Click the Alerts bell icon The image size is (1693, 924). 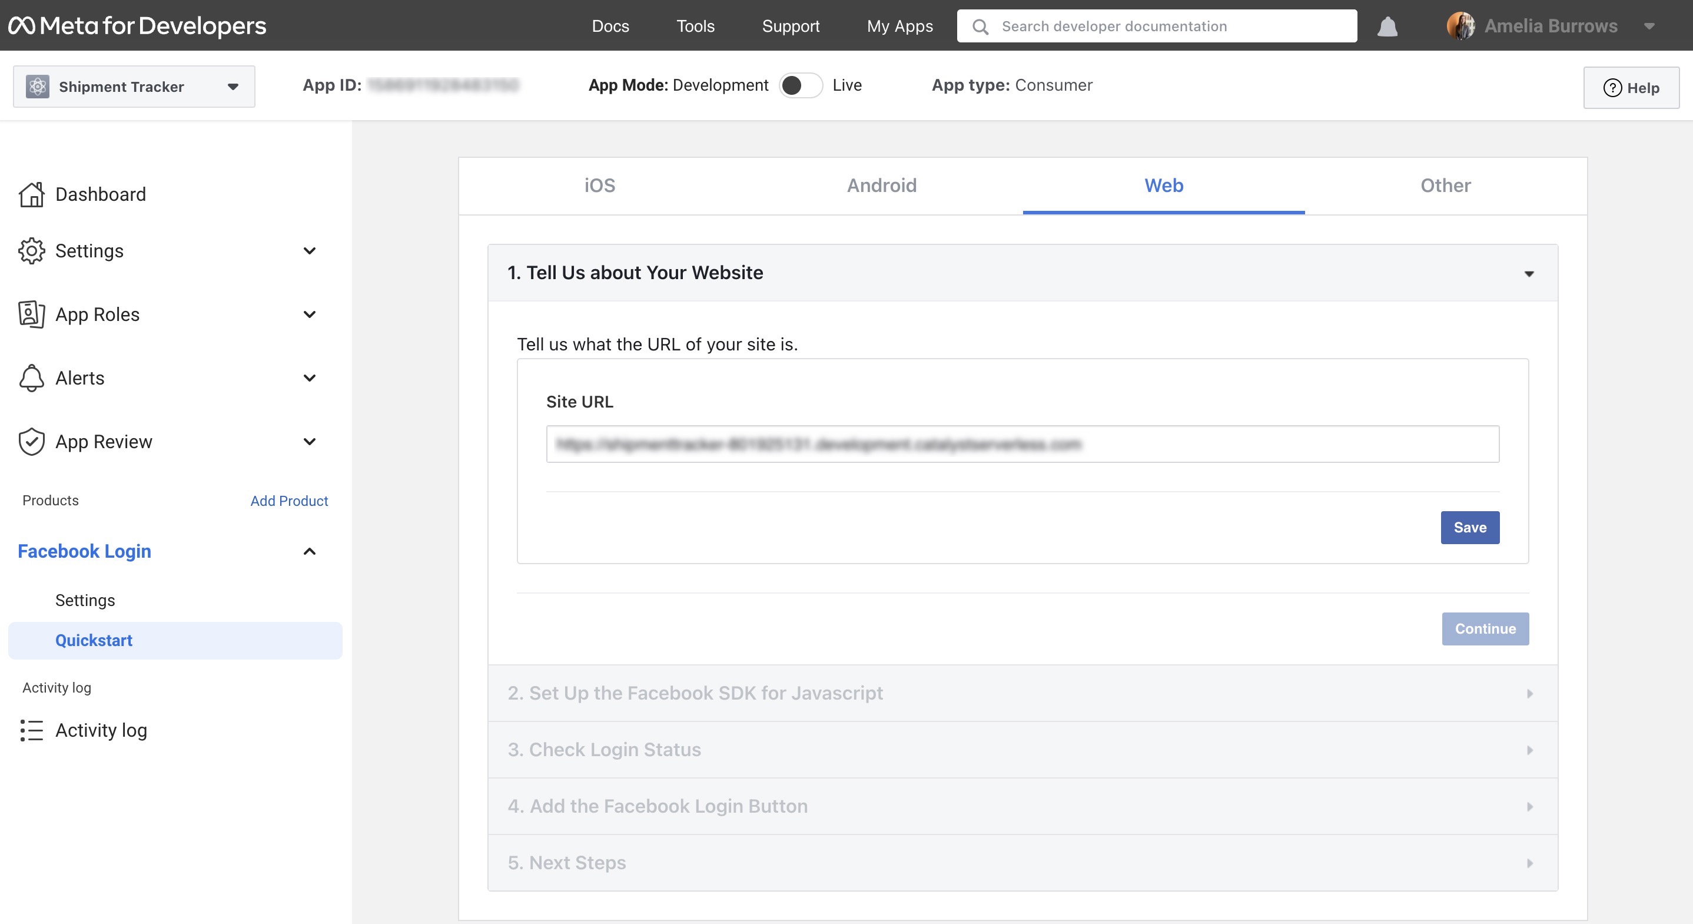31,378
